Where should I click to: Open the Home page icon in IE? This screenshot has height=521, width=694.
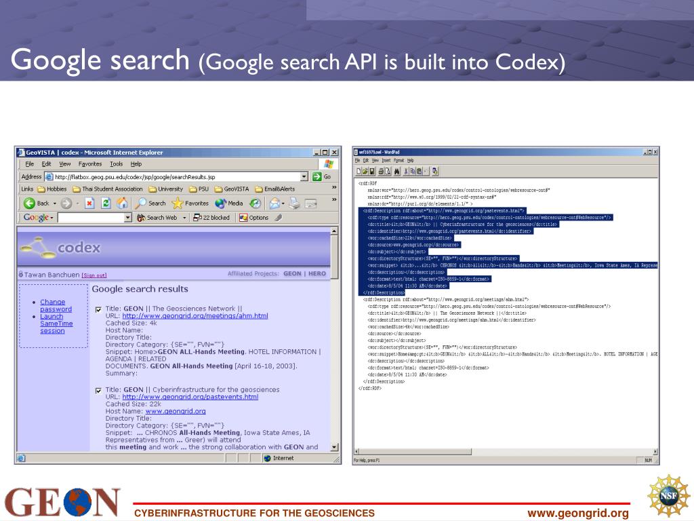(122, 204)
